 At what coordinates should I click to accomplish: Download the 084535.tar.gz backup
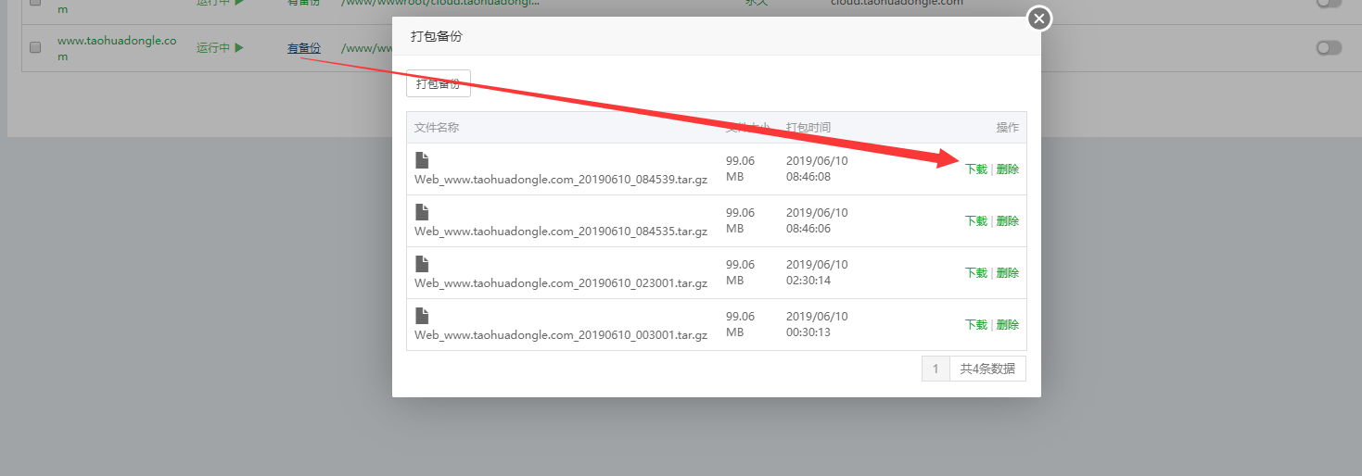pos(976,221)
